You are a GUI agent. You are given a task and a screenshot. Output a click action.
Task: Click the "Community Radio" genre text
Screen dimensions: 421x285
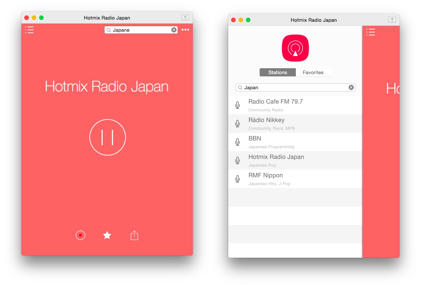pos(266,110)
